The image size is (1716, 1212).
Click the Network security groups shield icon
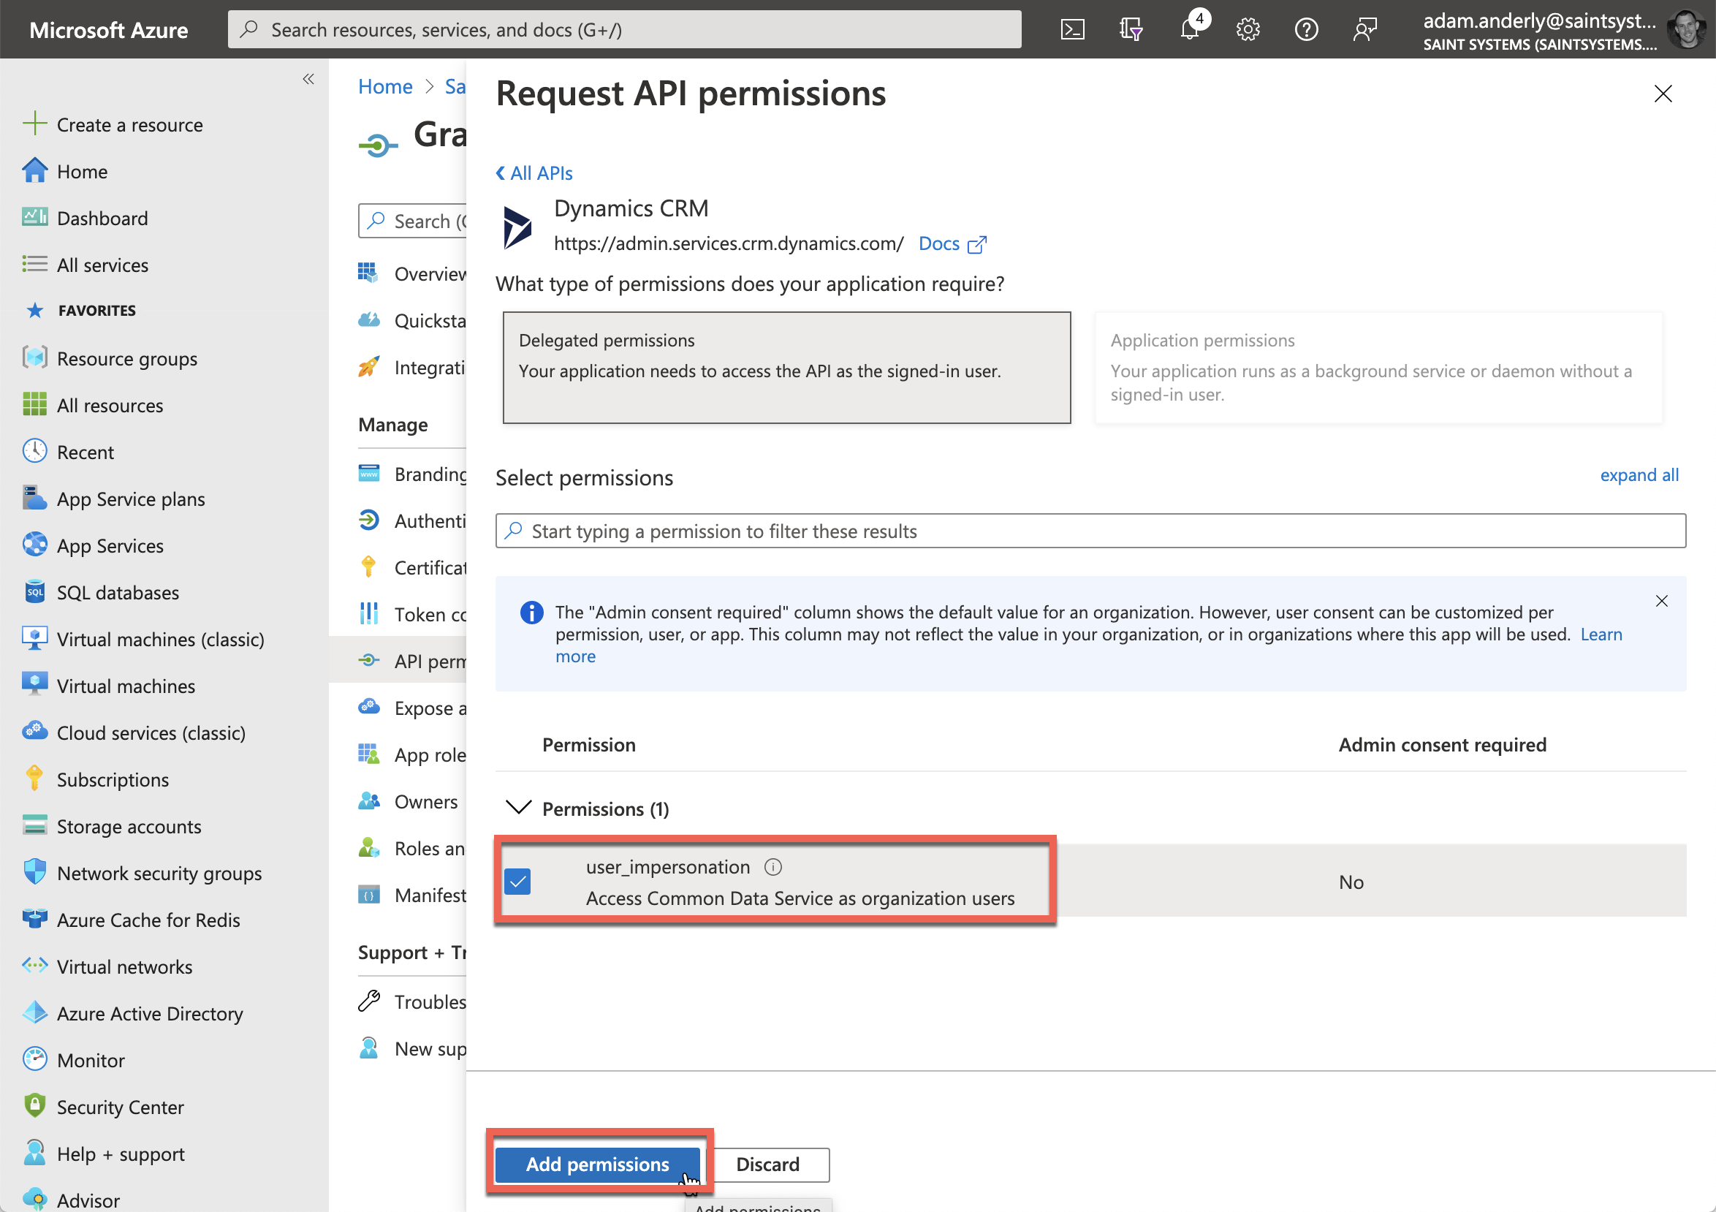34,872
